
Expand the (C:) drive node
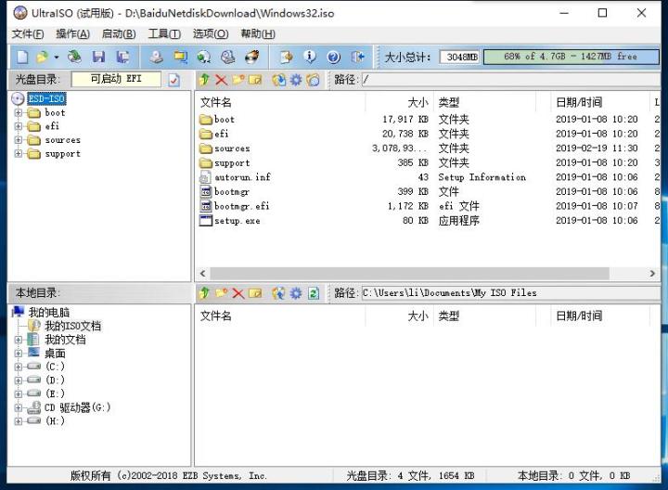click(19, 367)
